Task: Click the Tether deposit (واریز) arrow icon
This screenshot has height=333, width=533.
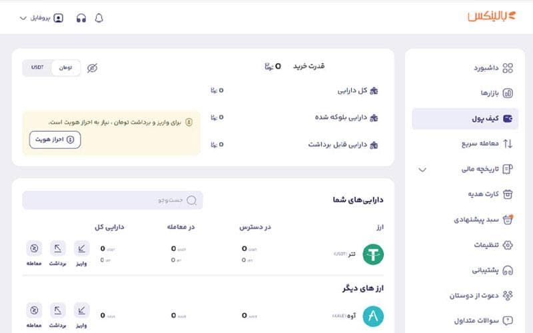Action: [x=81, y=249]
